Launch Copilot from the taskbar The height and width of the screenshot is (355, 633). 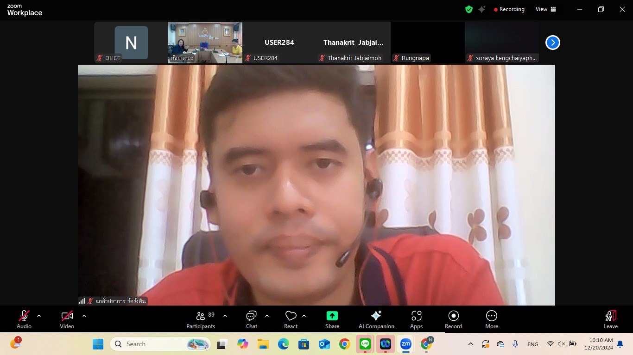pyautogui.click(x=243, y=344)
